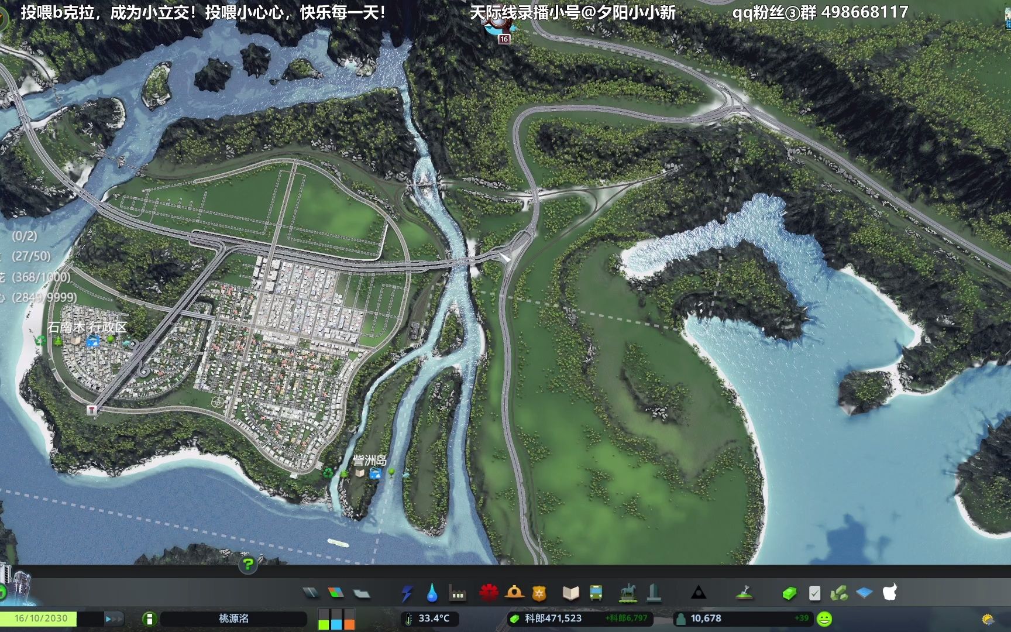Image resolution: width=1011 pixels, height=632 pixels.
Task: Open the Parks and decoration menu
Action: (x=628, y=593)
